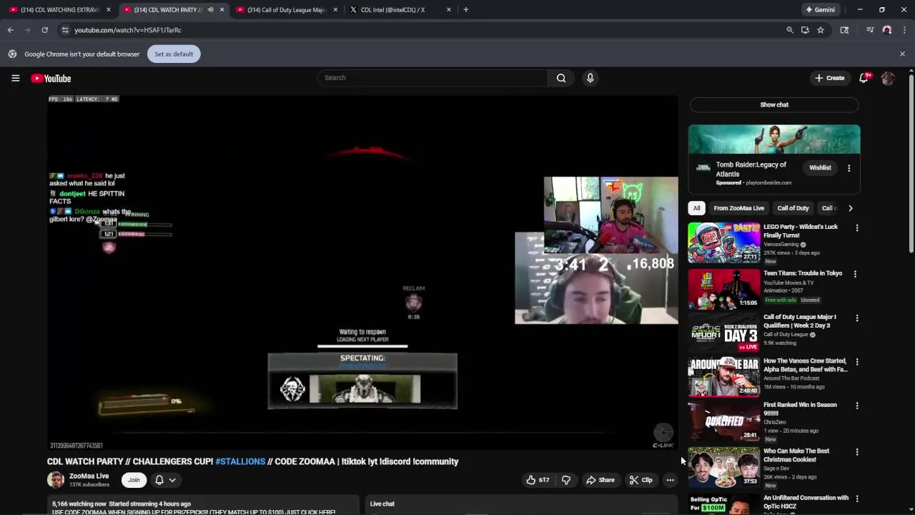Open Chrome profile avatar

point(887,30)
